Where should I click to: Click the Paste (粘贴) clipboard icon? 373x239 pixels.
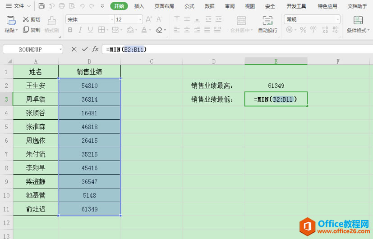pyautogui.click(x=11, y=21)
